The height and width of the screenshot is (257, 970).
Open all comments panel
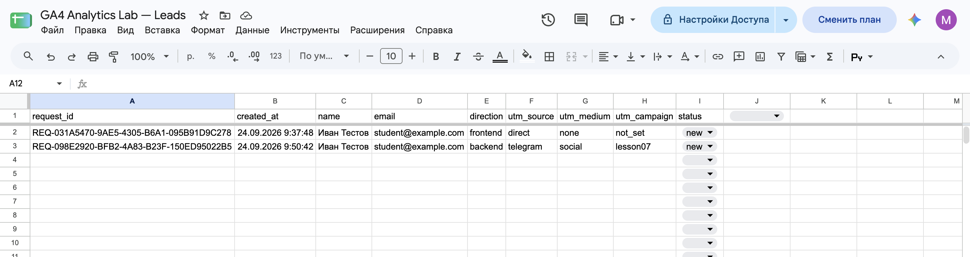[x=581, y=19]
